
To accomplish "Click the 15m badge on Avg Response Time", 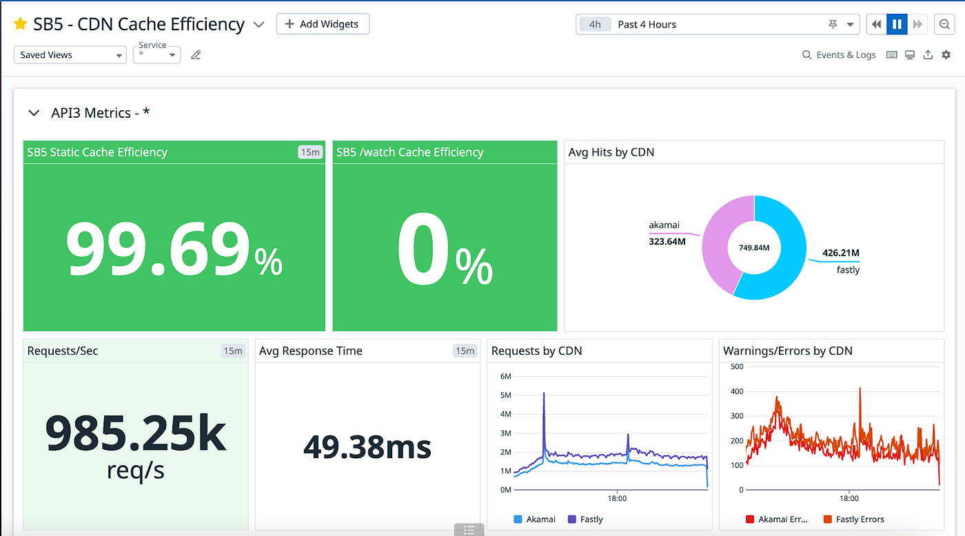I will click(x=465, y=351).
